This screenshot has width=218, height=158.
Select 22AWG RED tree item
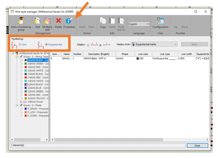point(38,95)
